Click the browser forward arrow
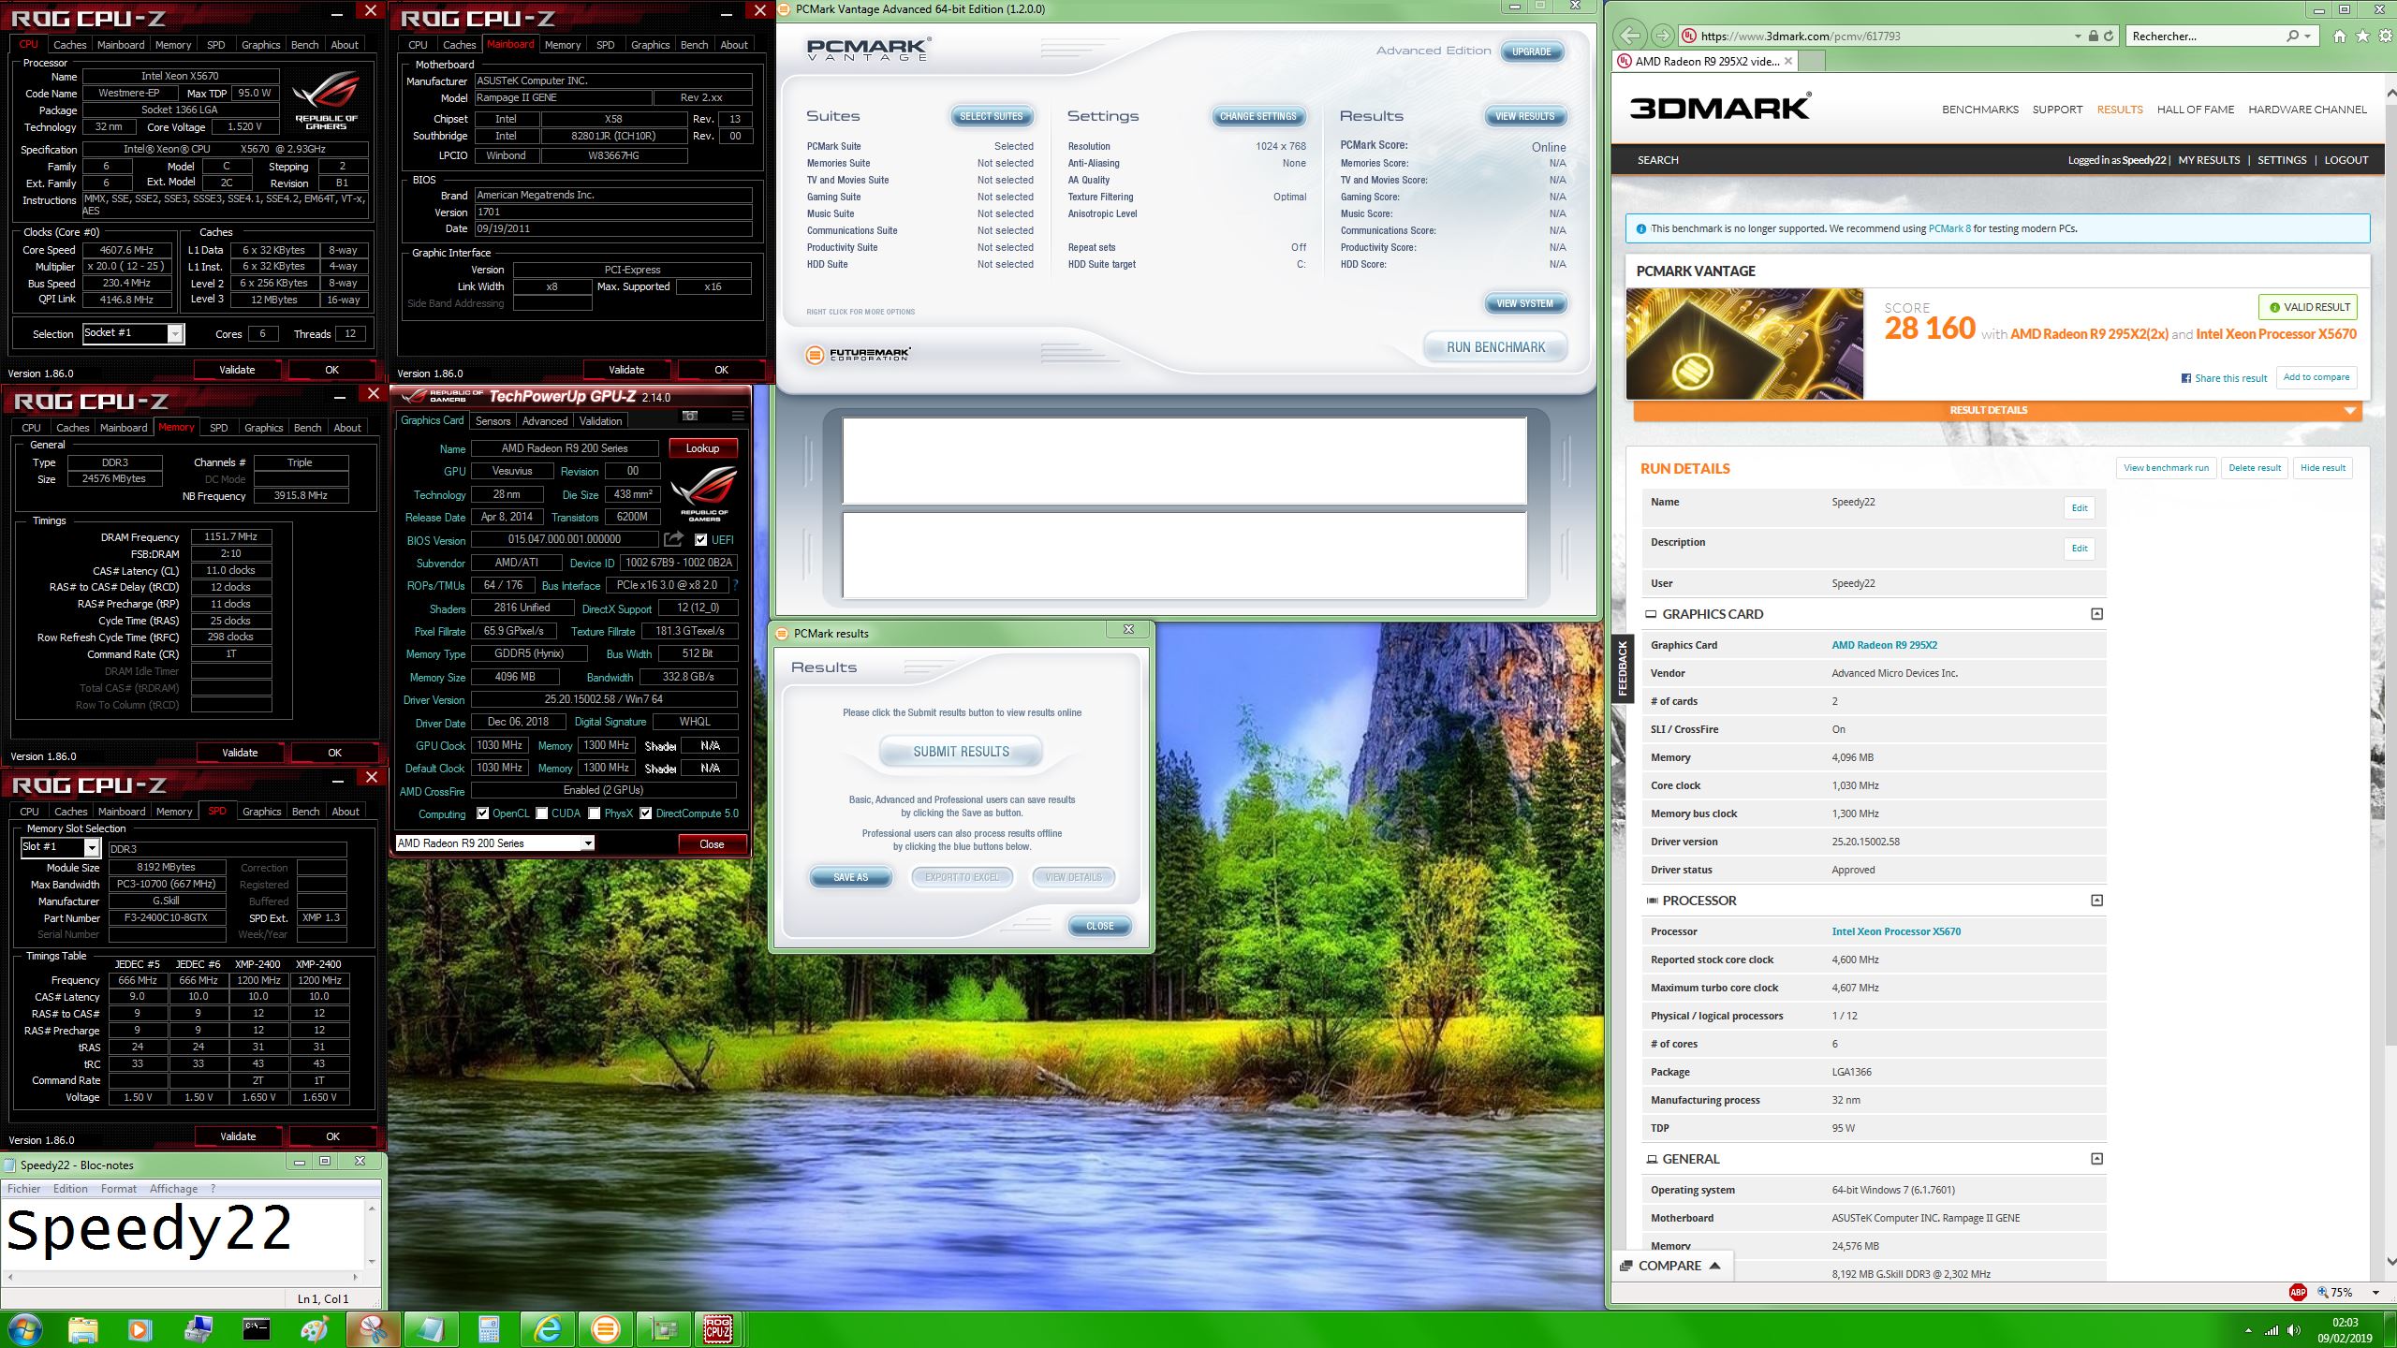Screen dimensions: 2397x1348 click(x=1662, y=36)
